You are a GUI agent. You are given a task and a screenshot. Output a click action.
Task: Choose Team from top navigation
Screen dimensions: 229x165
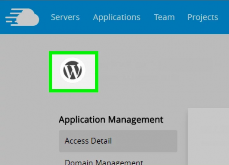coord(164,17)
